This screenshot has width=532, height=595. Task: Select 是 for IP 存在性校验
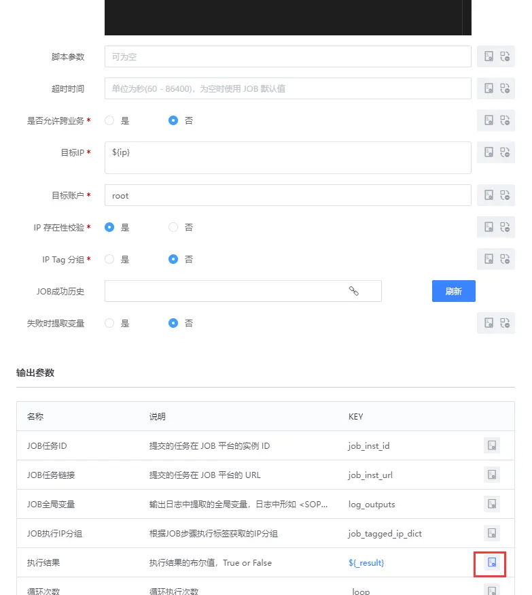point(109,227)
